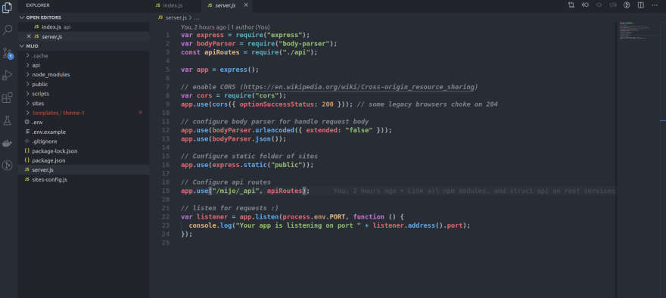The width and height of the screenshot is (666, 298).
Task: Expand the api folder
Action: point(28,65)
